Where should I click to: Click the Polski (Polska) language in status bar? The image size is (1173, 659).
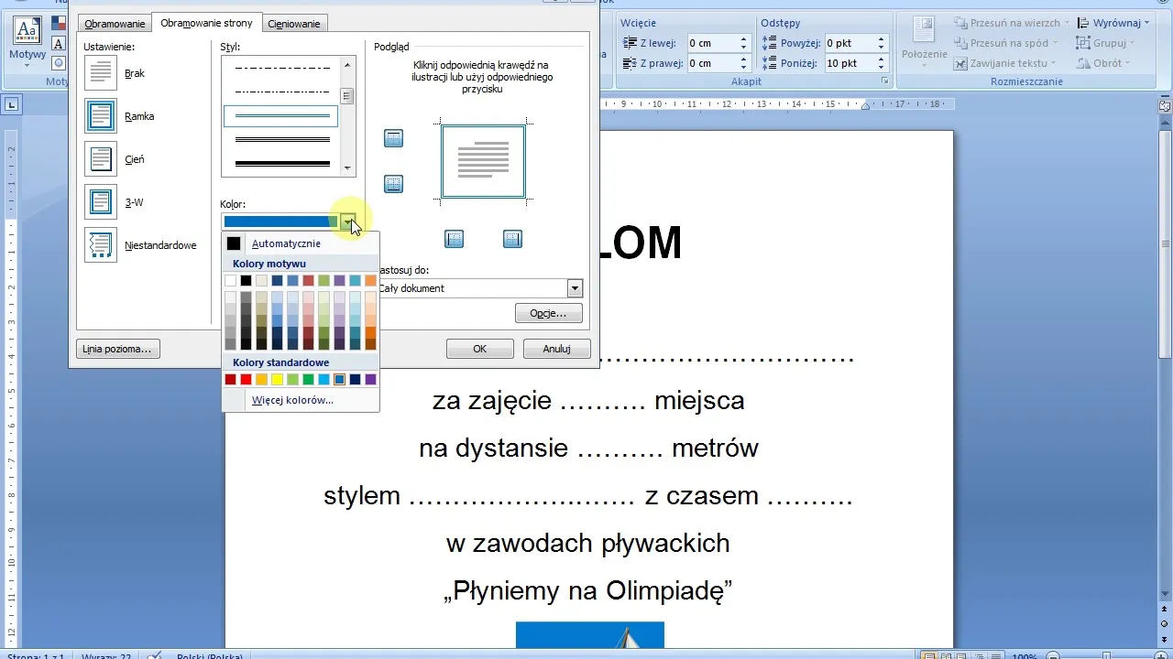(x=210, y=656)
